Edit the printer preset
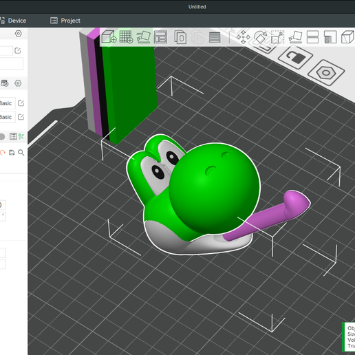The image size is (355, 355). pyautogui.click(x=18, y=50)
